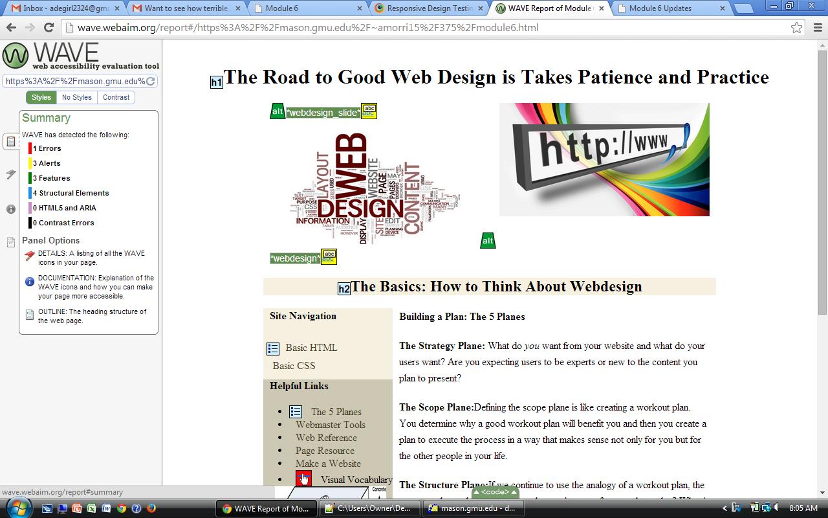Reload the page with Chrome's reload button
This screenshot has height=518, width=828.
tap(49, 27)
